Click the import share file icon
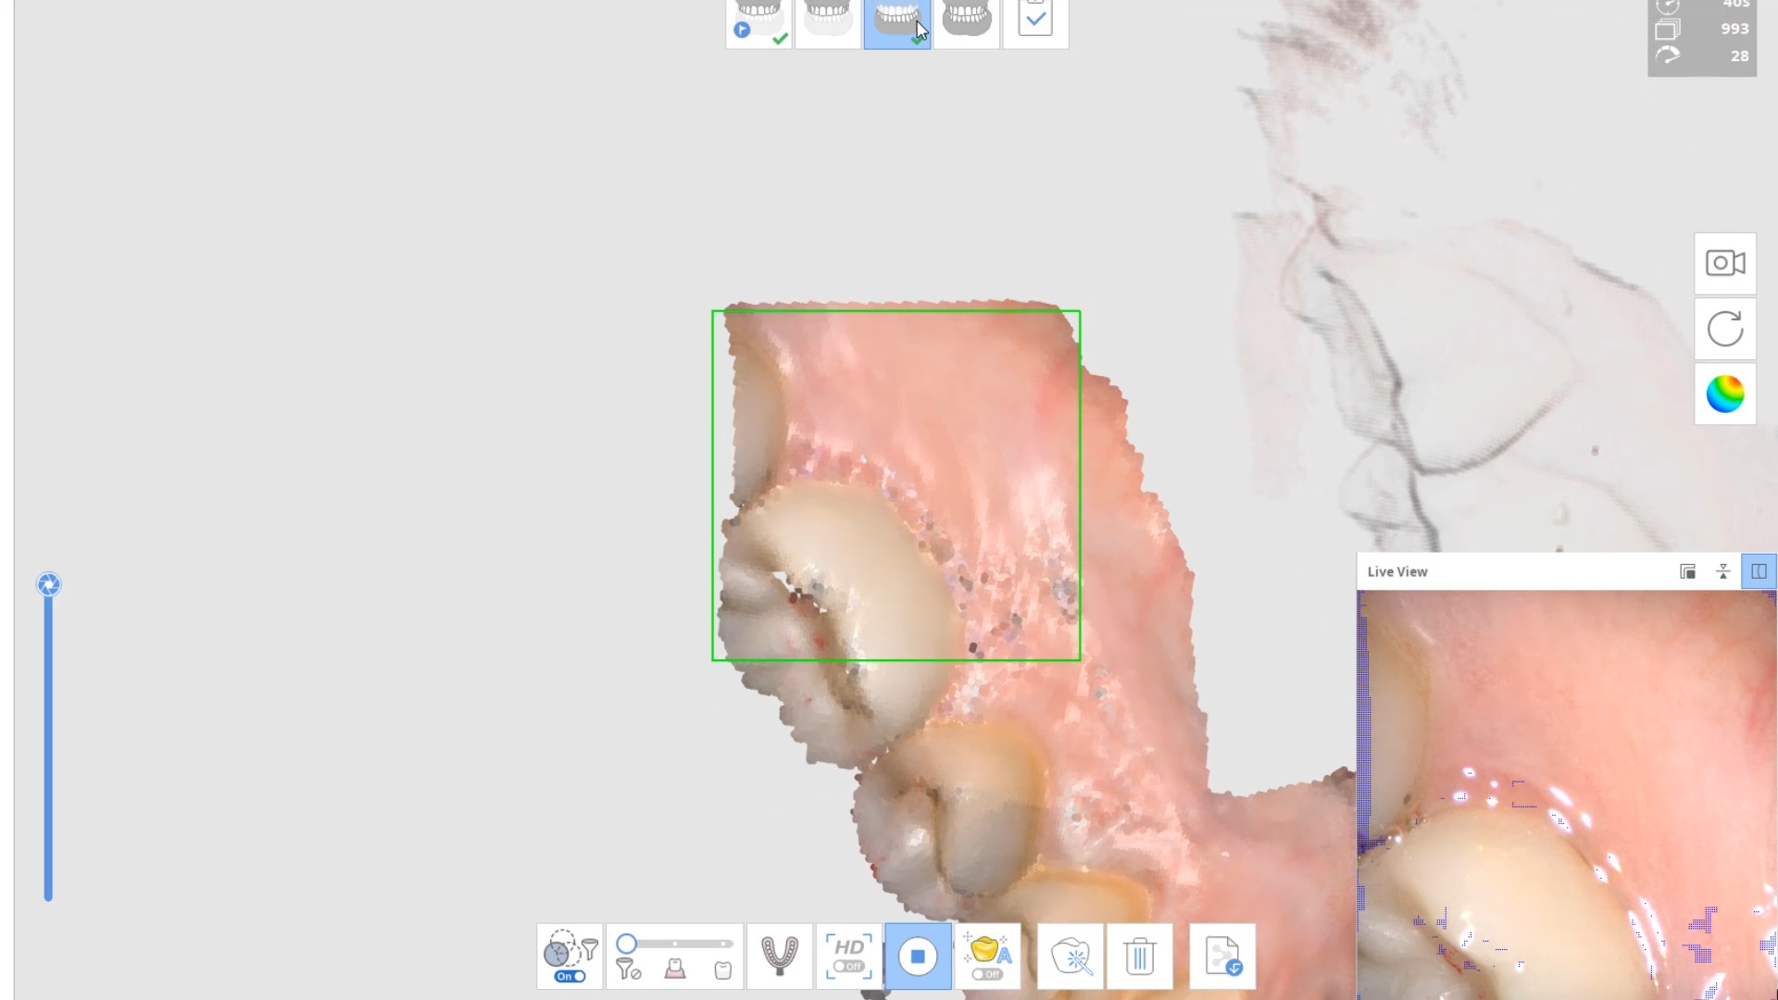The image size is (1778, 1000). [x=1223, y=956]
